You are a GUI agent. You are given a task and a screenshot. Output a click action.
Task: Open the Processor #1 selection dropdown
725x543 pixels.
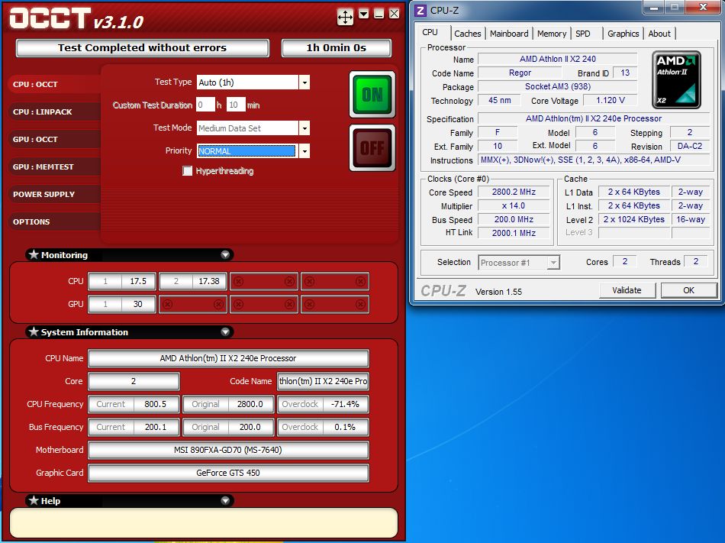553,263
